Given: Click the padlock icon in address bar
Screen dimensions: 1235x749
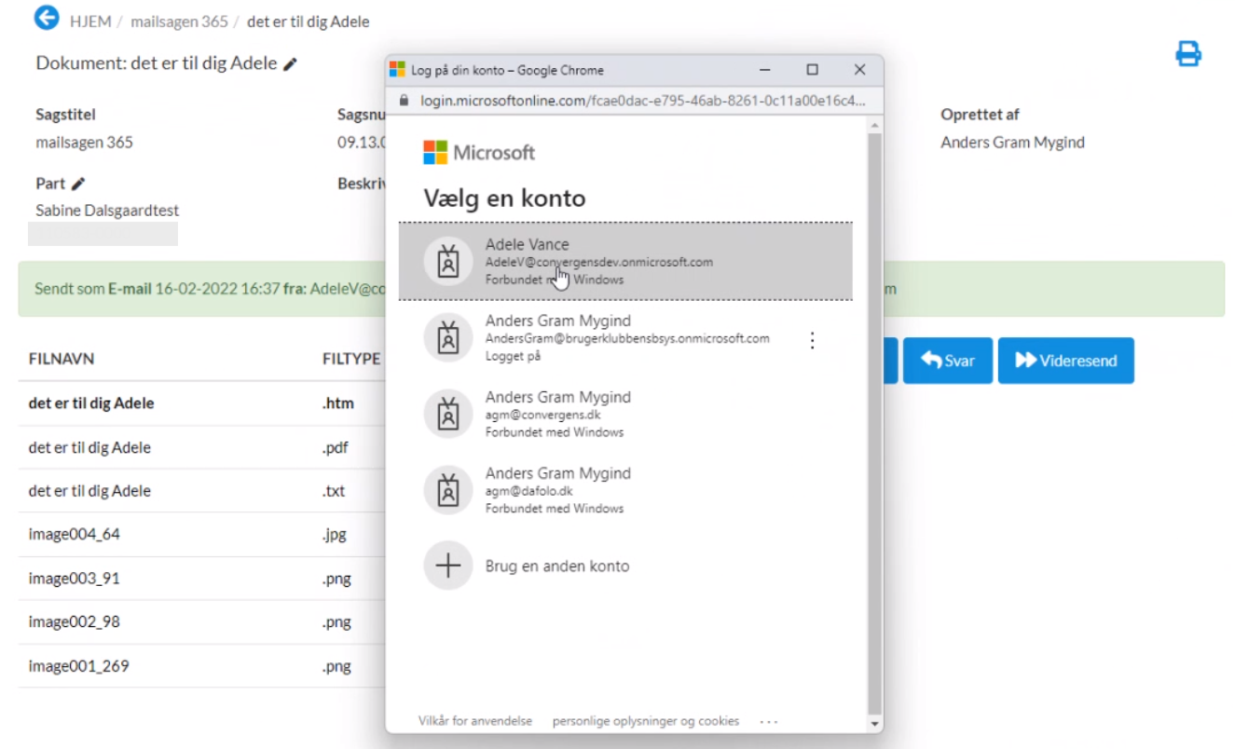Looking at the screenshot, I should coord(404,100).
